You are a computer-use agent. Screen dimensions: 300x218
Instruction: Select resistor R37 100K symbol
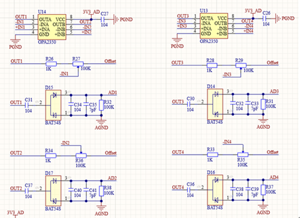pyautogui.click(x=263, y=190)
